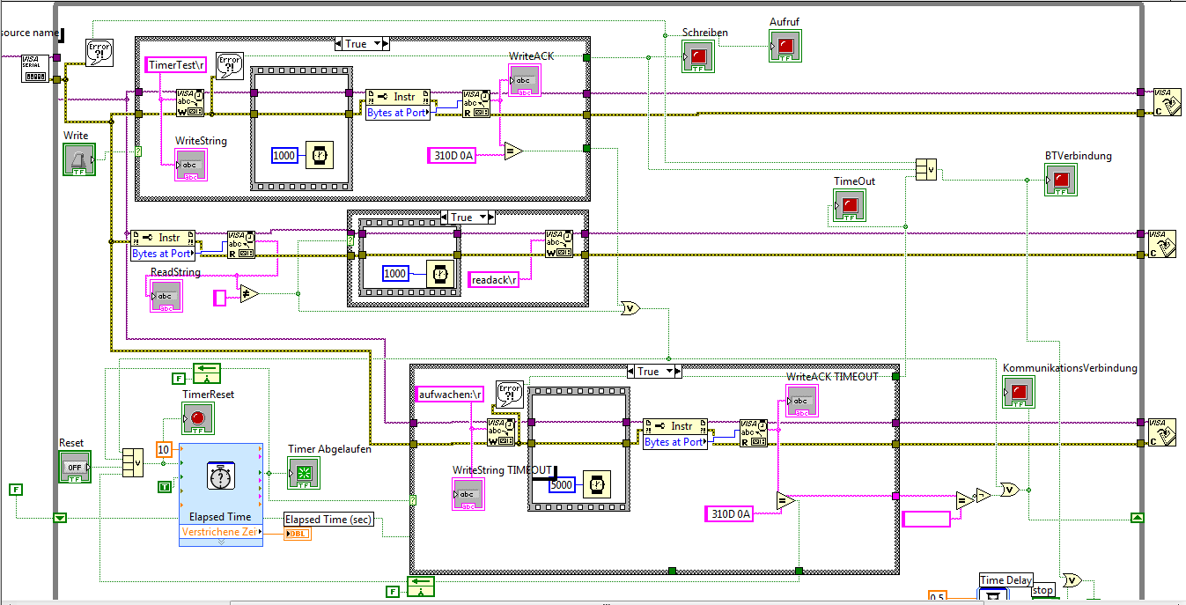Open the top case structure True selector

(362, 44)
